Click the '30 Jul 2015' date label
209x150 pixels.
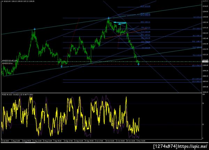(x=5, y=141)
